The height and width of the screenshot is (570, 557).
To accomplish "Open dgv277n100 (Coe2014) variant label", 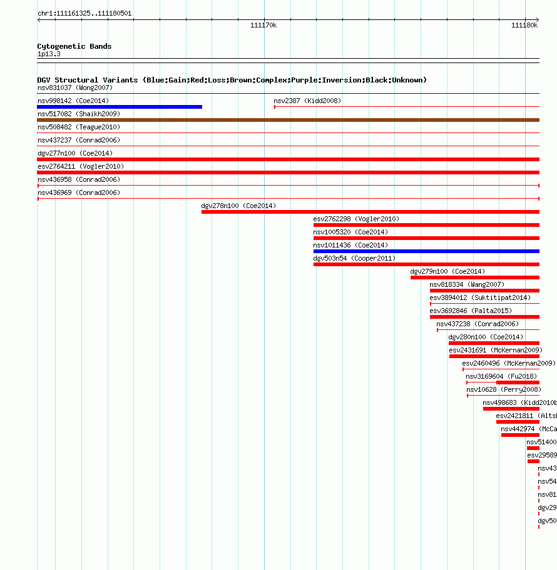I will pyautogui.click(x=75, y=153).
